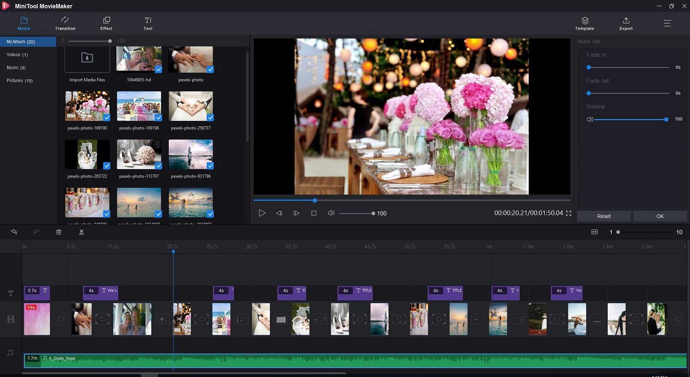Undo the last action in the timeline toolbar
The image size is (690, 377).
coord(13,232)
